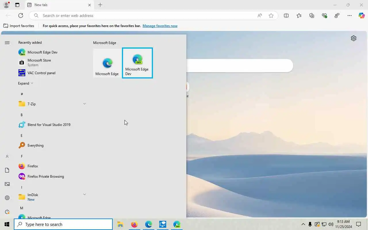This screenshot has height=230, width=368.
Task: Open the Edge profile avatar icon
Action: click(6, 5)
